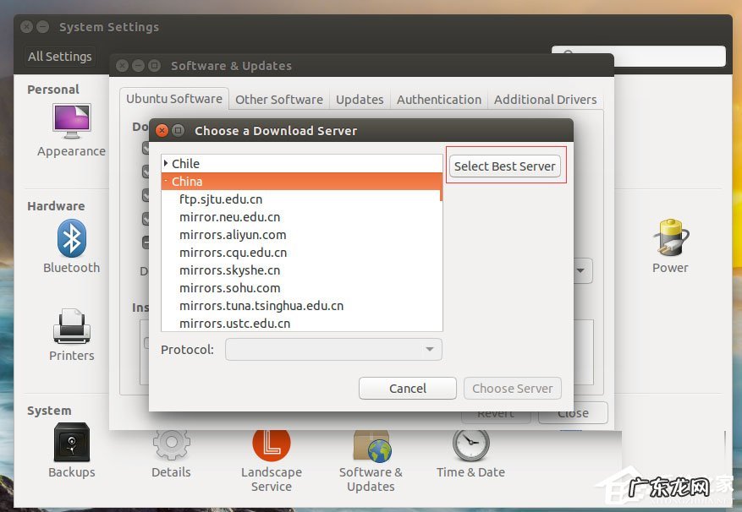This screenshot has height=512, width=742.
Task: Toggle the first software source checkbox
Action: click(146, 147)
